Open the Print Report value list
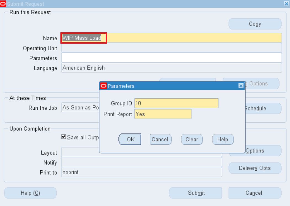 point(163,114)
